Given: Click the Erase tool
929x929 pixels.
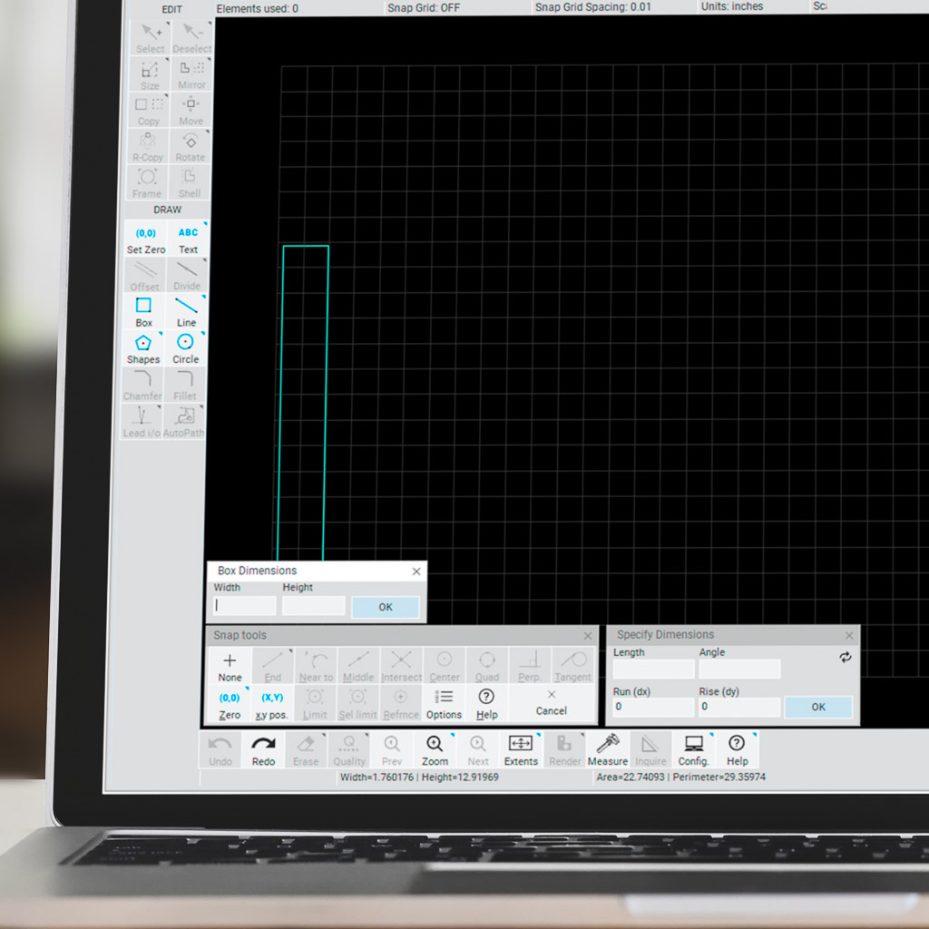Looking at the screenshot, I should pyautogui.click(x=306, y=750).
